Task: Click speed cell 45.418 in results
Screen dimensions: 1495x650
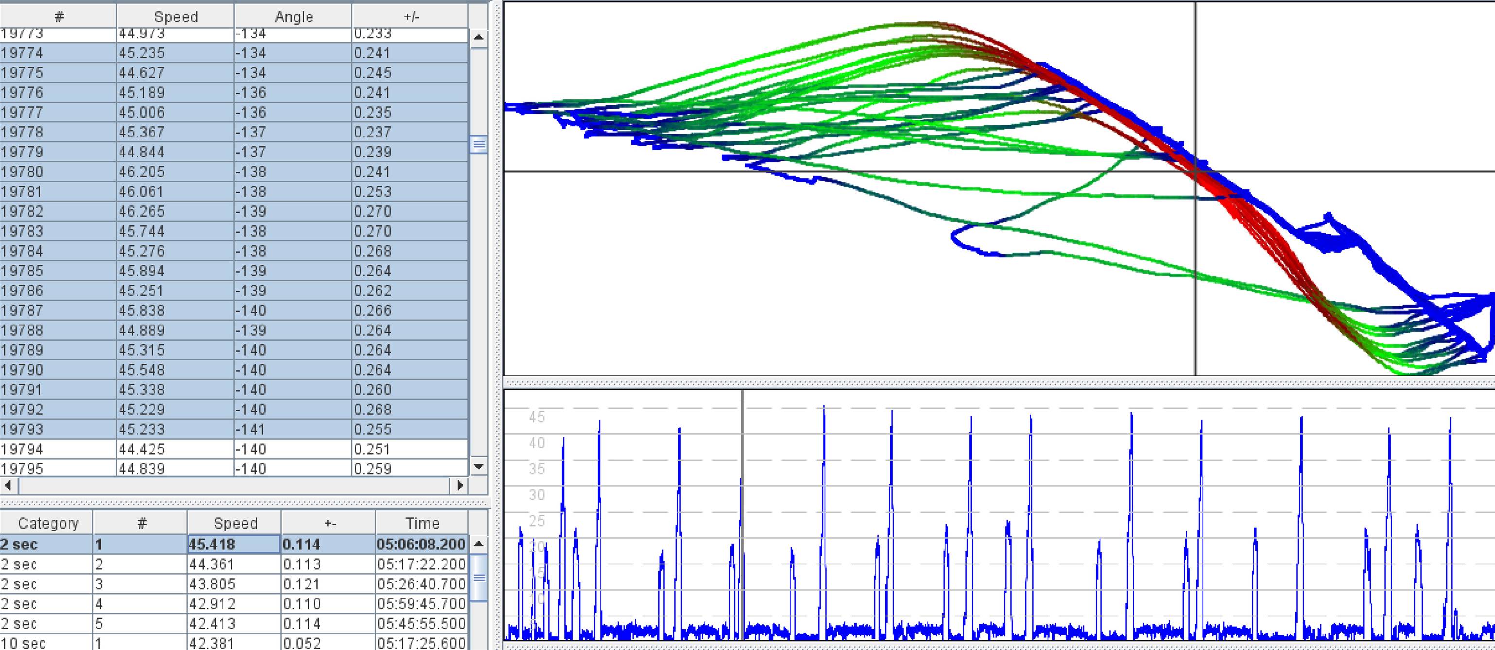Action: 234,545
